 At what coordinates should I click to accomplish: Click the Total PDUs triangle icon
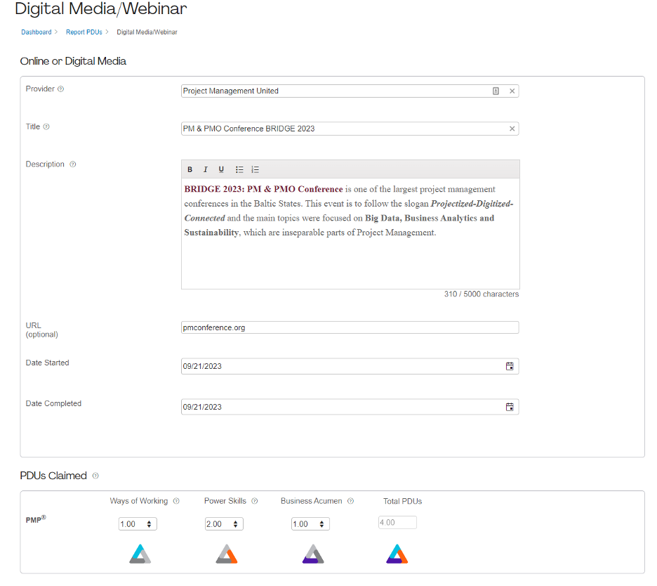click(x=397, y=554)
